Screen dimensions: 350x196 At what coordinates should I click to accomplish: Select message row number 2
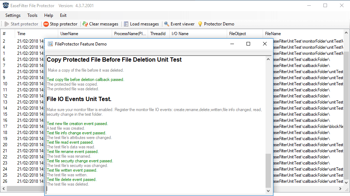pyautogui.click(x=4, y=41)
